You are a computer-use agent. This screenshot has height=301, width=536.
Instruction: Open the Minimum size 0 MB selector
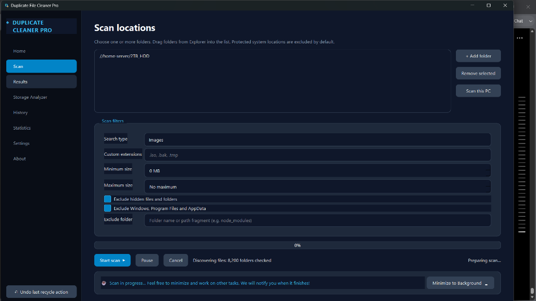click(x=318, y=171)
